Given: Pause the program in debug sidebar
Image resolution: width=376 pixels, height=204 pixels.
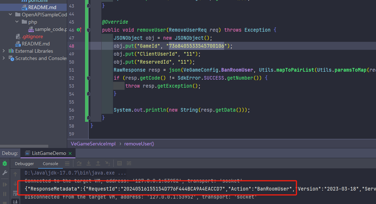Looking at the screenshot, I should pyautogui.click(x=5, y=194).
